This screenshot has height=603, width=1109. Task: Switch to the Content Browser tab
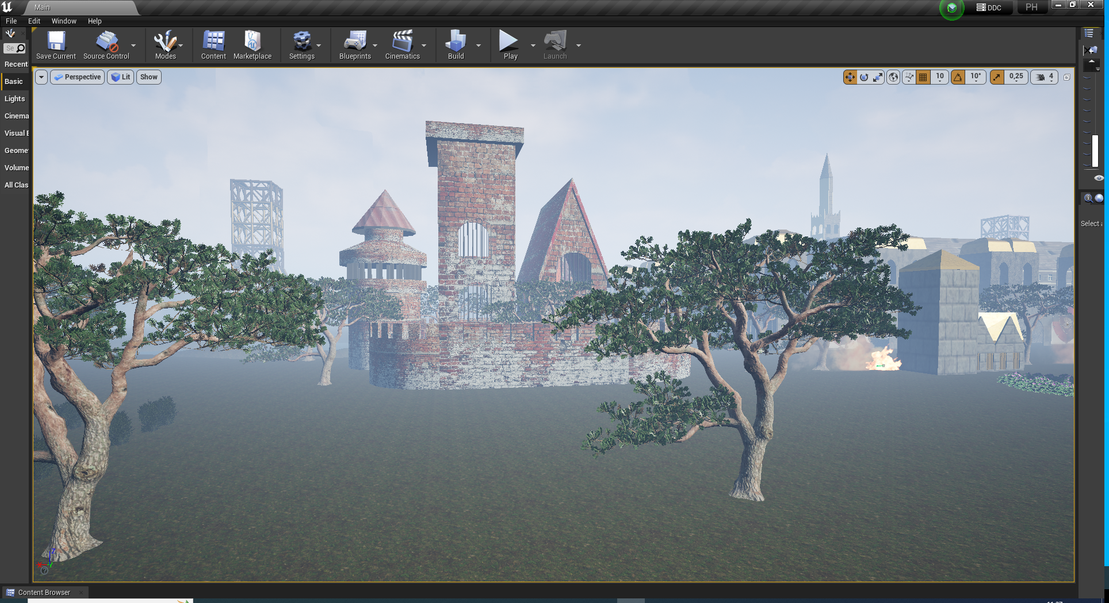point(44,593)
